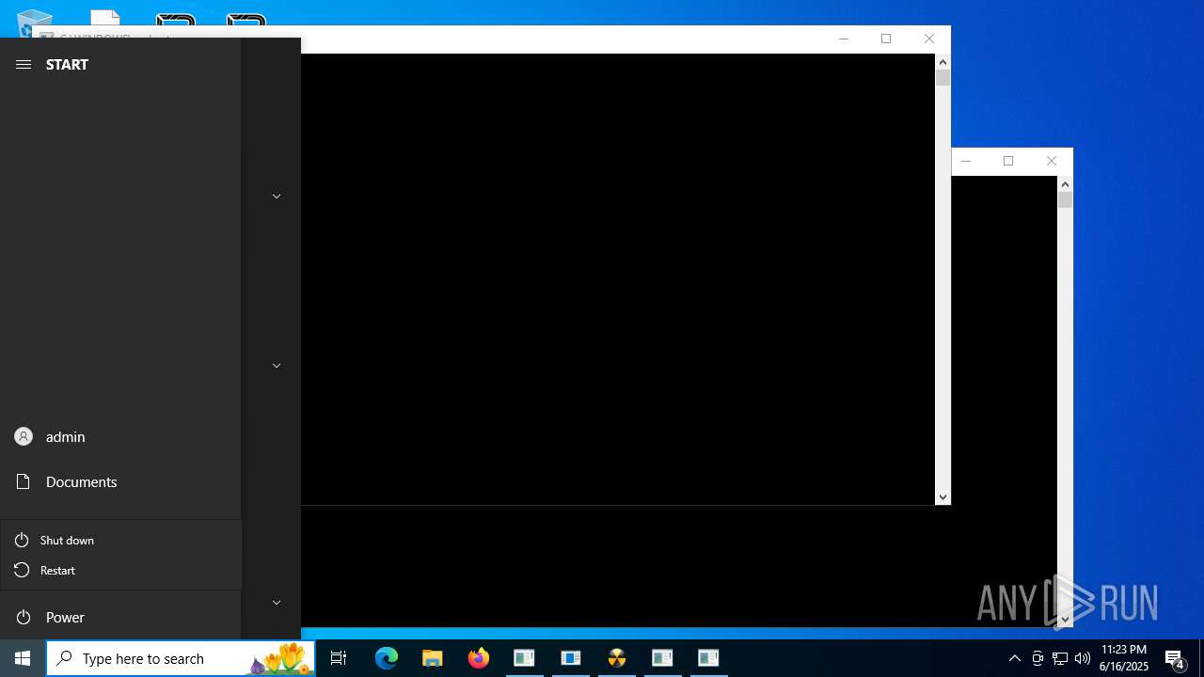Expand the Start menu hamburger icon
1204x677 pixels.
24,64
